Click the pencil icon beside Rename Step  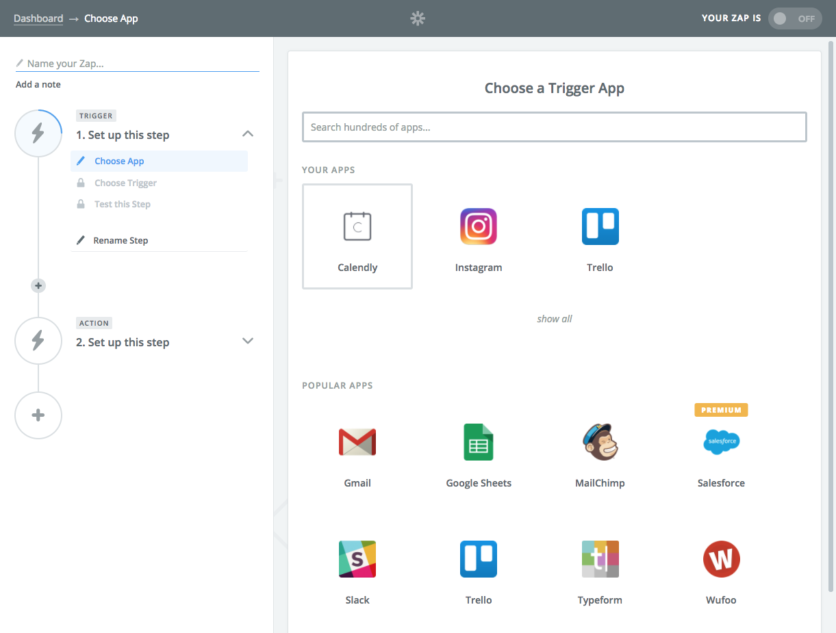(x=81, y=240)
